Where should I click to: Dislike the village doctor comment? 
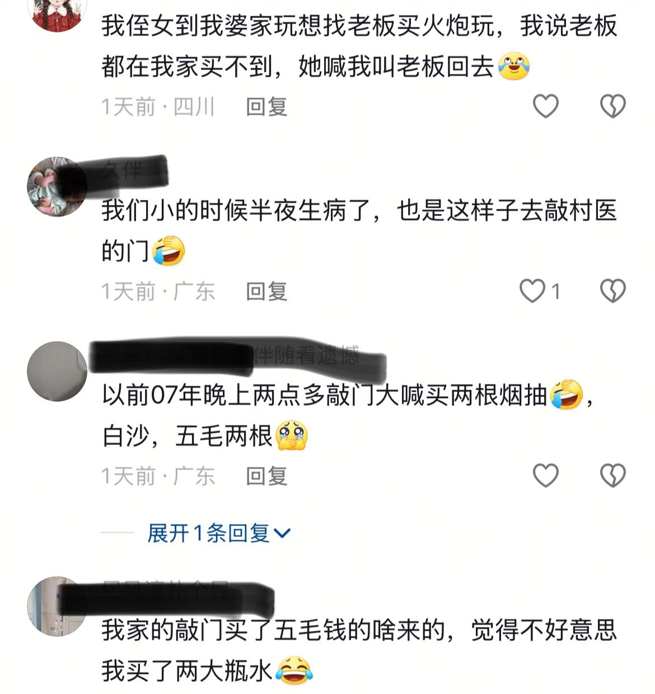[612, 291]
